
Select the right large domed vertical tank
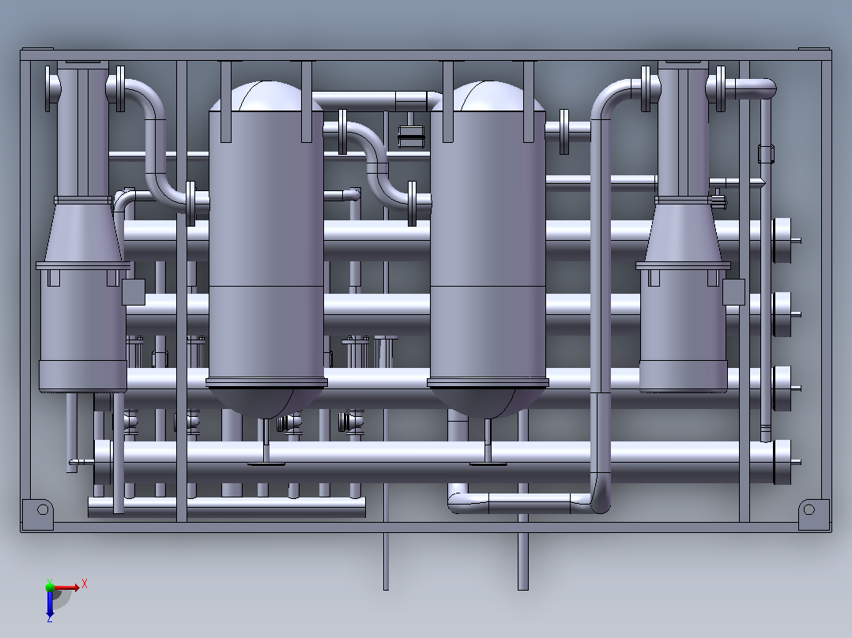pyautogui.click(x=488, y=250)
